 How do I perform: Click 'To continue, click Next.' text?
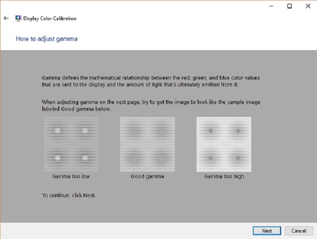point(69,195)
